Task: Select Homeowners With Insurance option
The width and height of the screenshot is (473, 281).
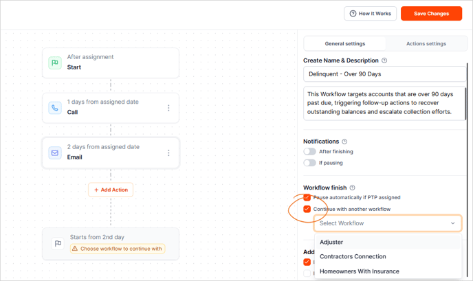Action: click(x=359, y=271)
